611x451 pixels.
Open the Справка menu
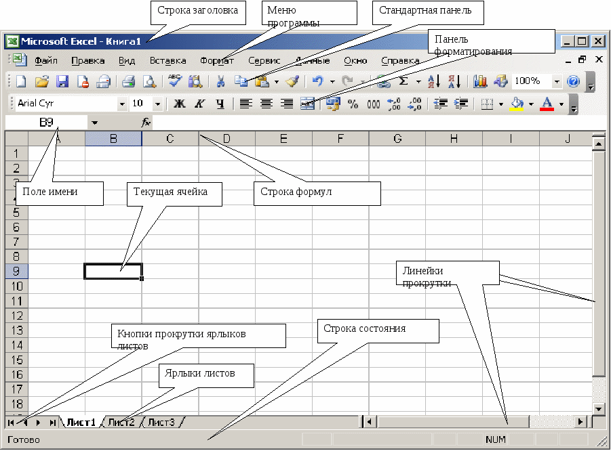point(401,61)
